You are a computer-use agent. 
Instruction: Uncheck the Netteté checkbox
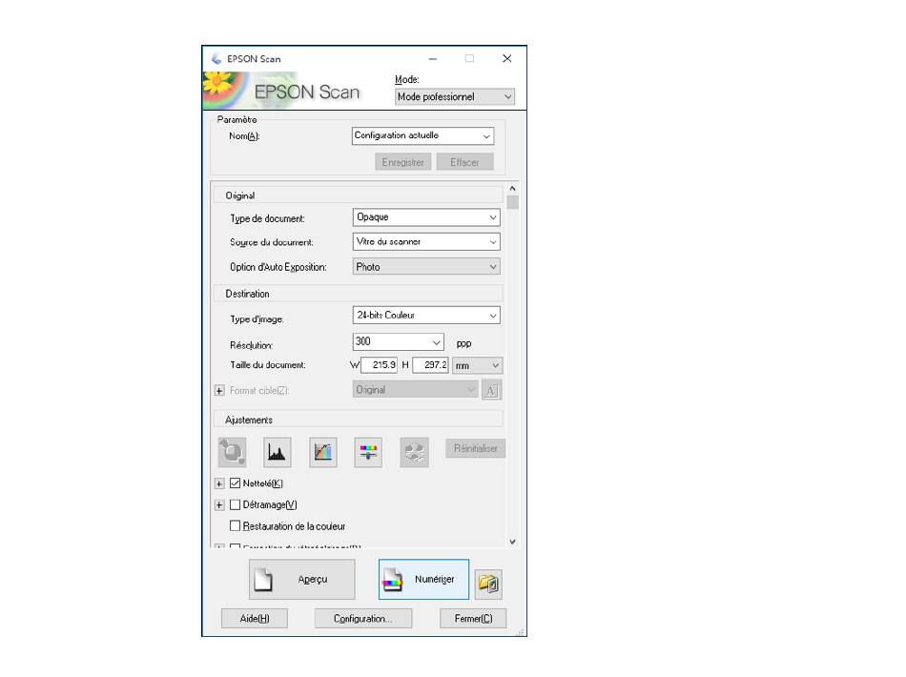[236, 483]
